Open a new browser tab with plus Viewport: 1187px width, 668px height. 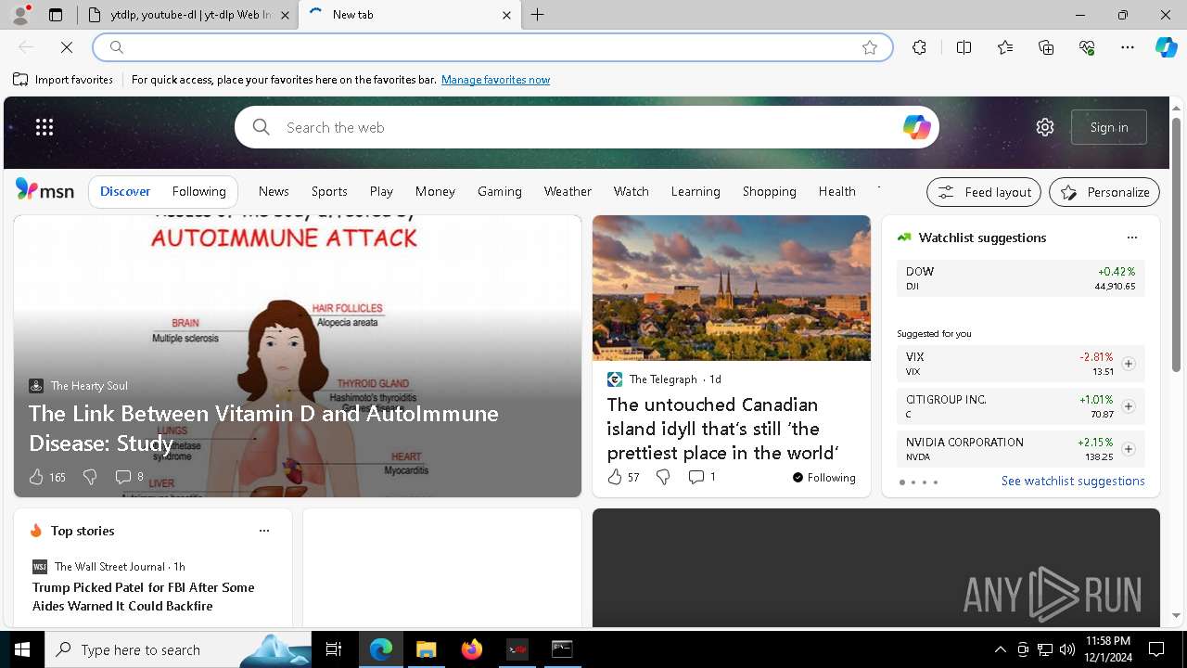pyautogui.click(x=538, y=15)
